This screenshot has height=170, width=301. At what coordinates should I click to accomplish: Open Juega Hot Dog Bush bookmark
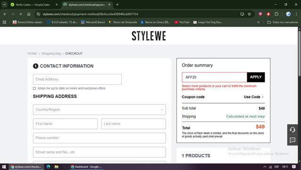pyautogui.click(x=208, y=22)
